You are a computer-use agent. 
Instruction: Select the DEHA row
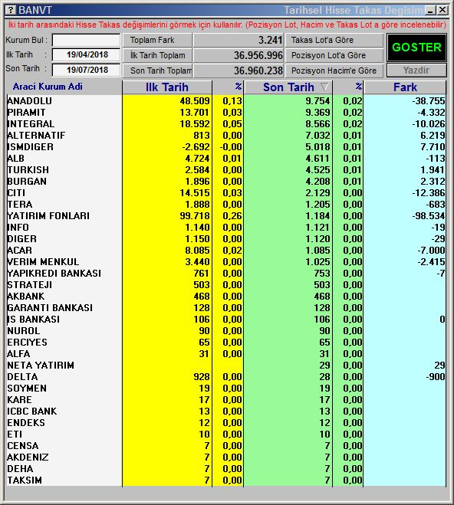(226, 469)
